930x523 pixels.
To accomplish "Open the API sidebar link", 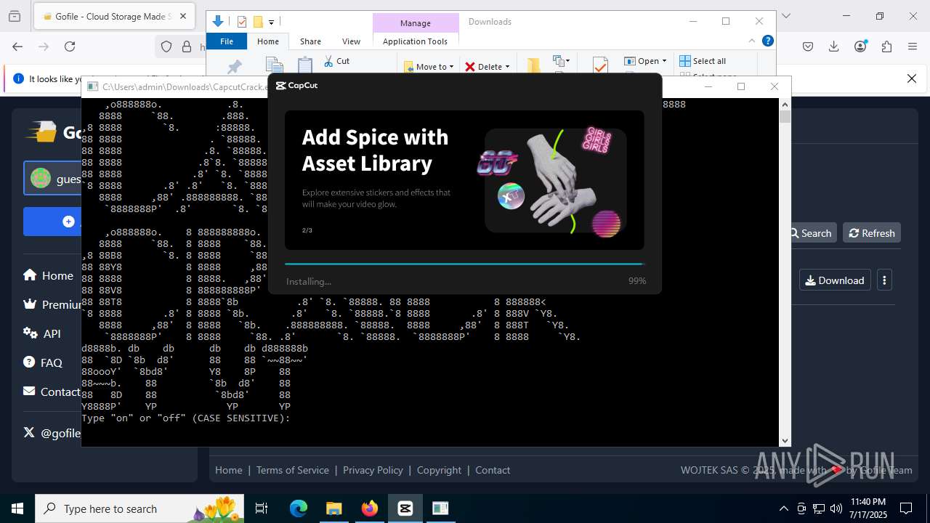I will (x=42, y=333).
